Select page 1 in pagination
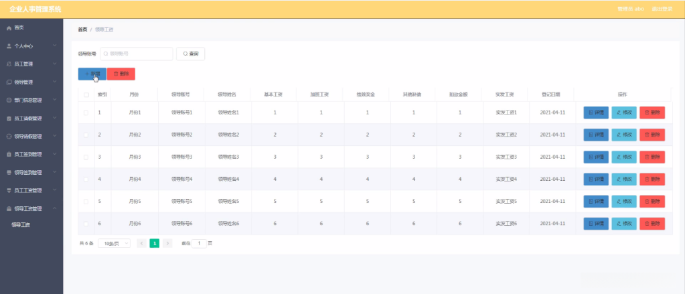This screenshot has width=685, height=294. pyautogui.click(x=154, y=243)
